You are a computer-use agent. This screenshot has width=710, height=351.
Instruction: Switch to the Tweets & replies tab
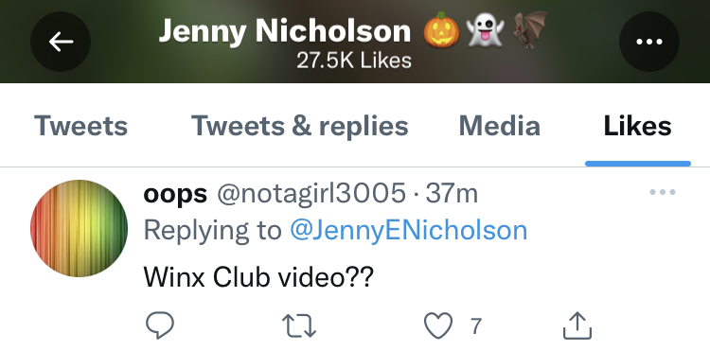(x=300, y=125)
